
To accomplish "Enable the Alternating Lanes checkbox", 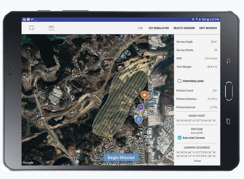I will (x=180, y=81).
